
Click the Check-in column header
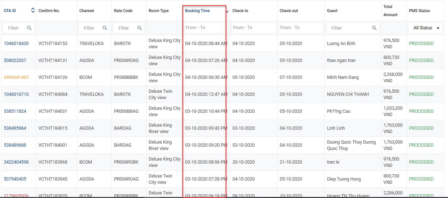tap(240, 11)
